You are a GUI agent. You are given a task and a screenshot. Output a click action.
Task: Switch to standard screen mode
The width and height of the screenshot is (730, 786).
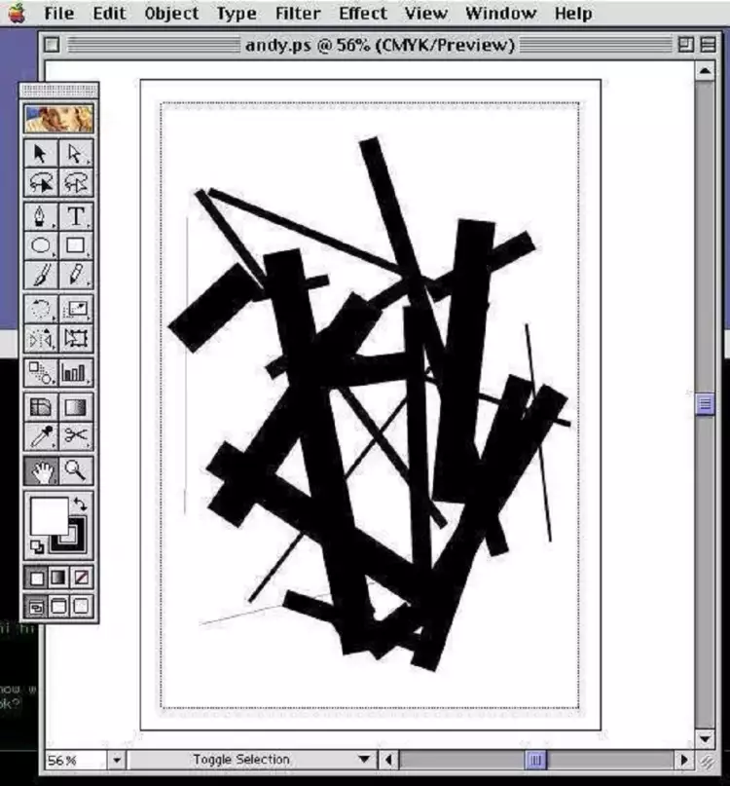point(37,607)
